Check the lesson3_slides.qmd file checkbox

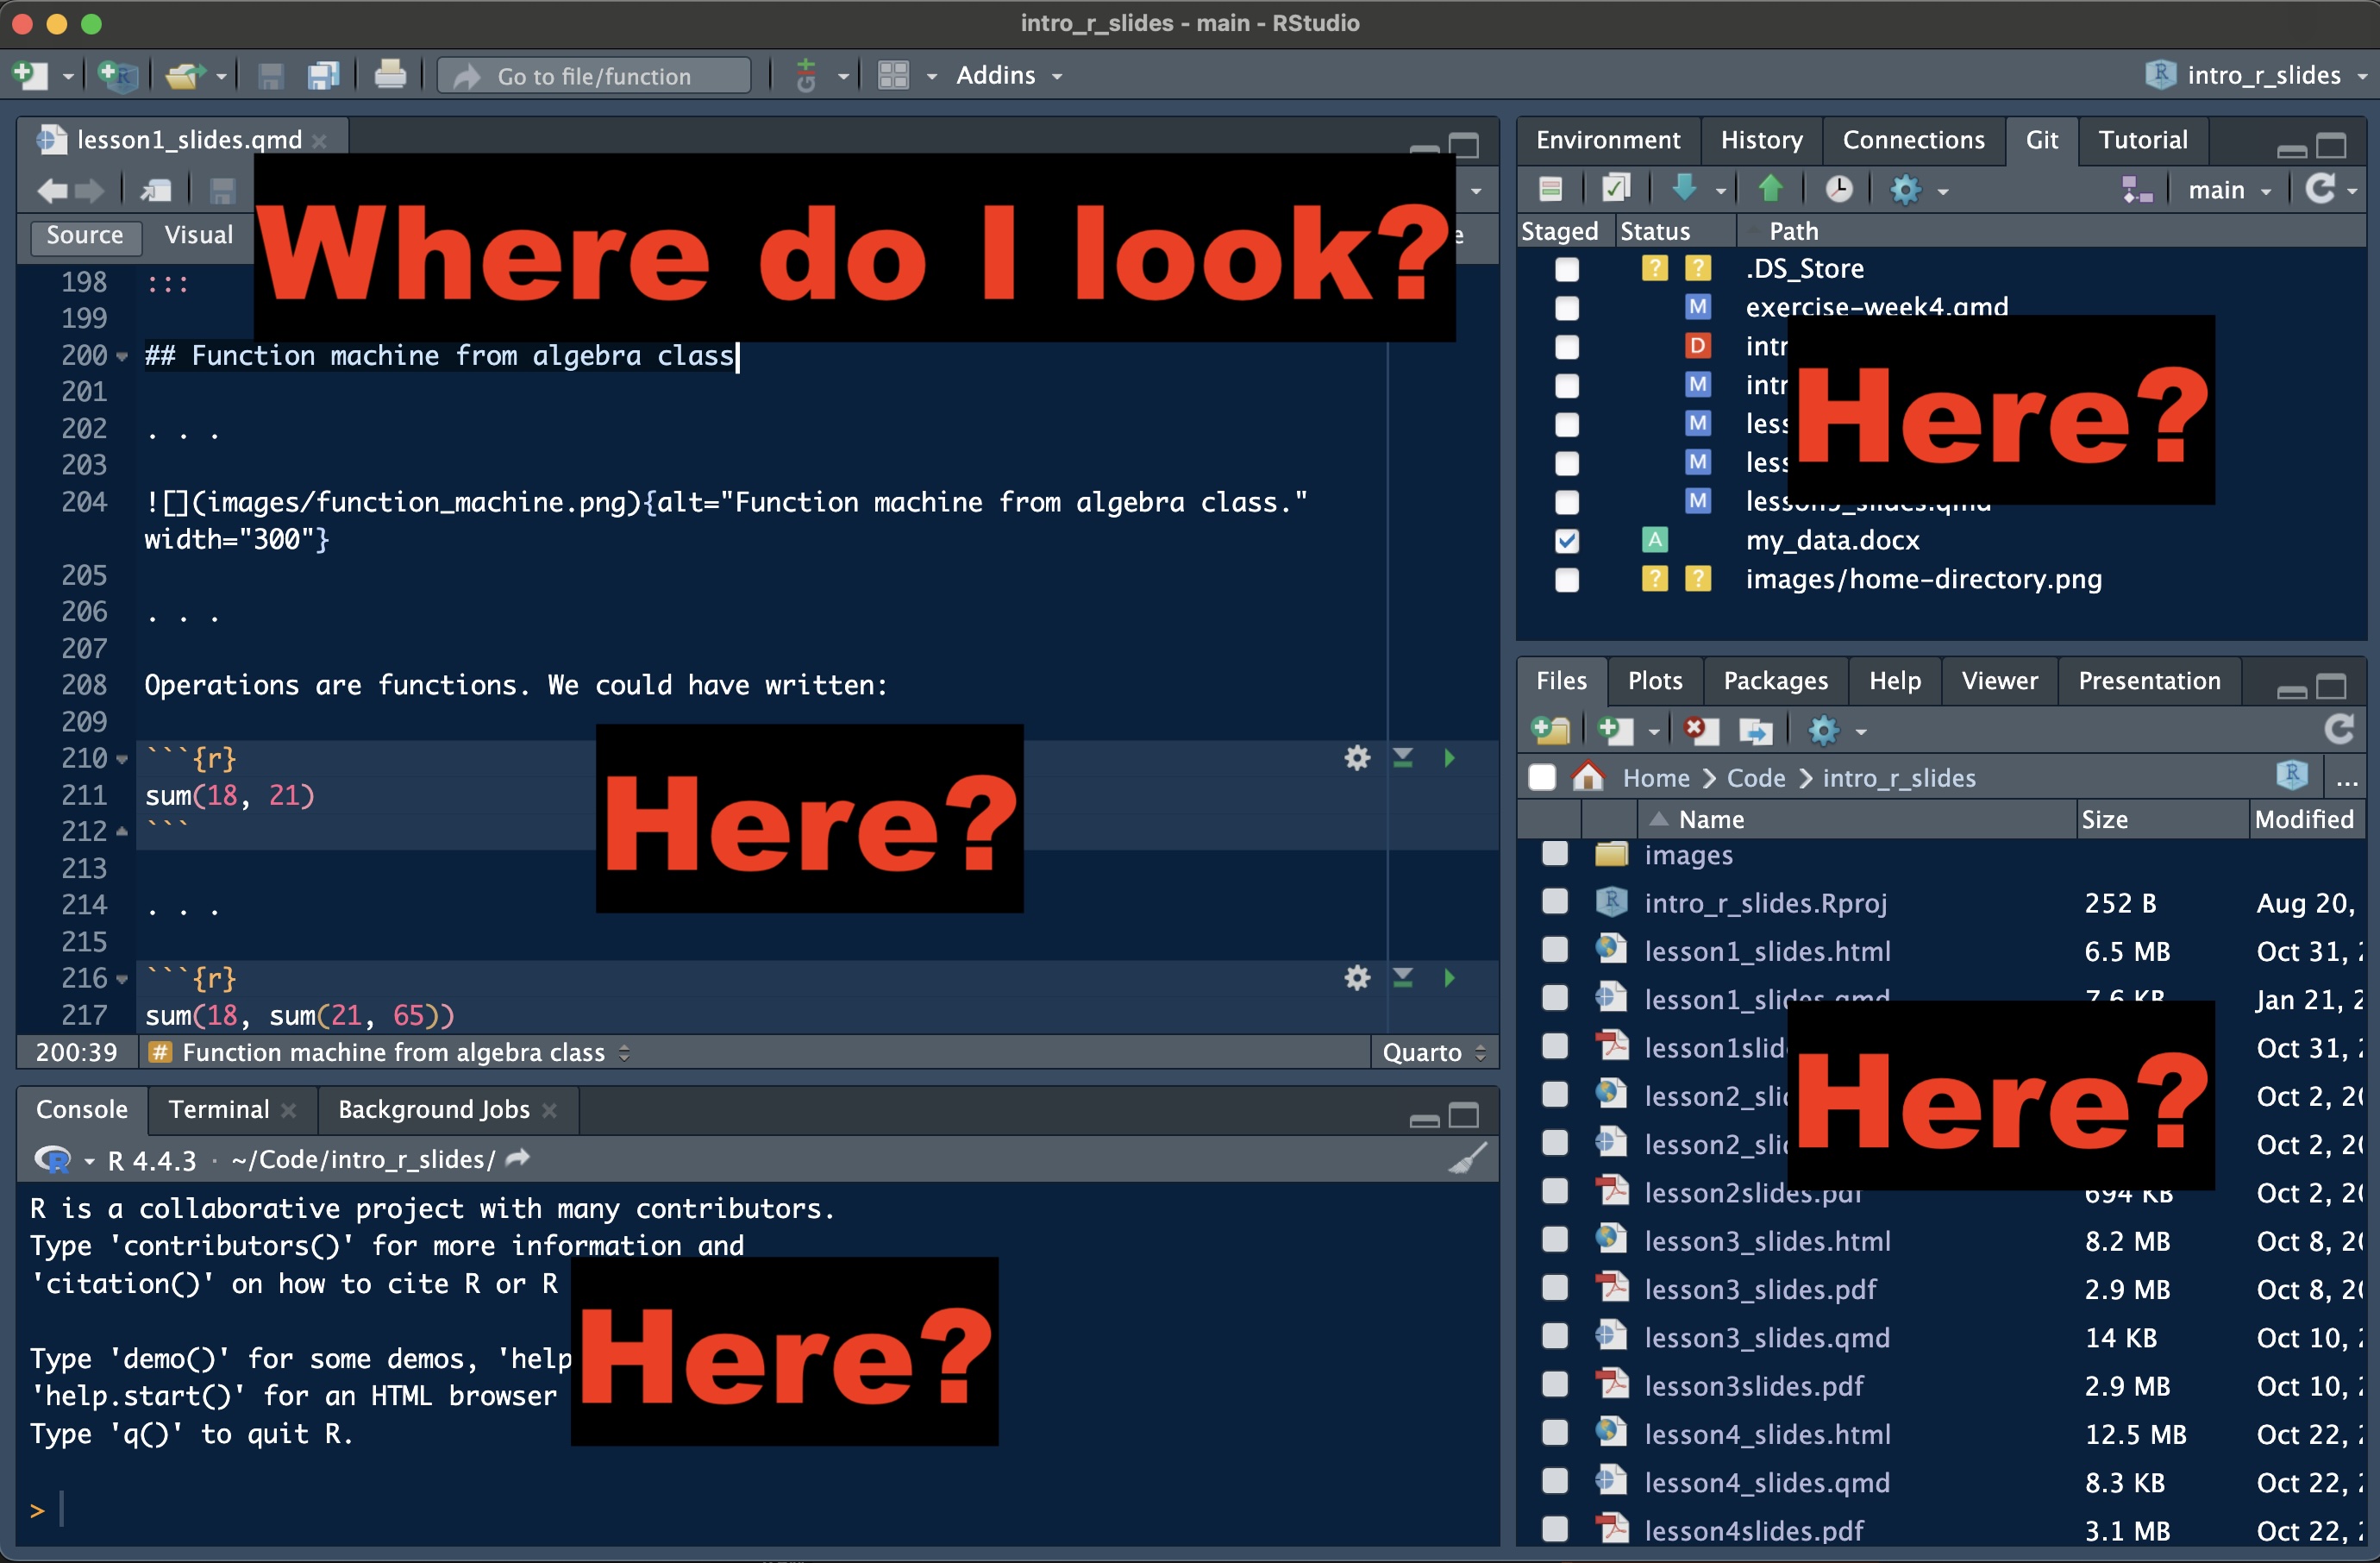tap(1555, 1337)
